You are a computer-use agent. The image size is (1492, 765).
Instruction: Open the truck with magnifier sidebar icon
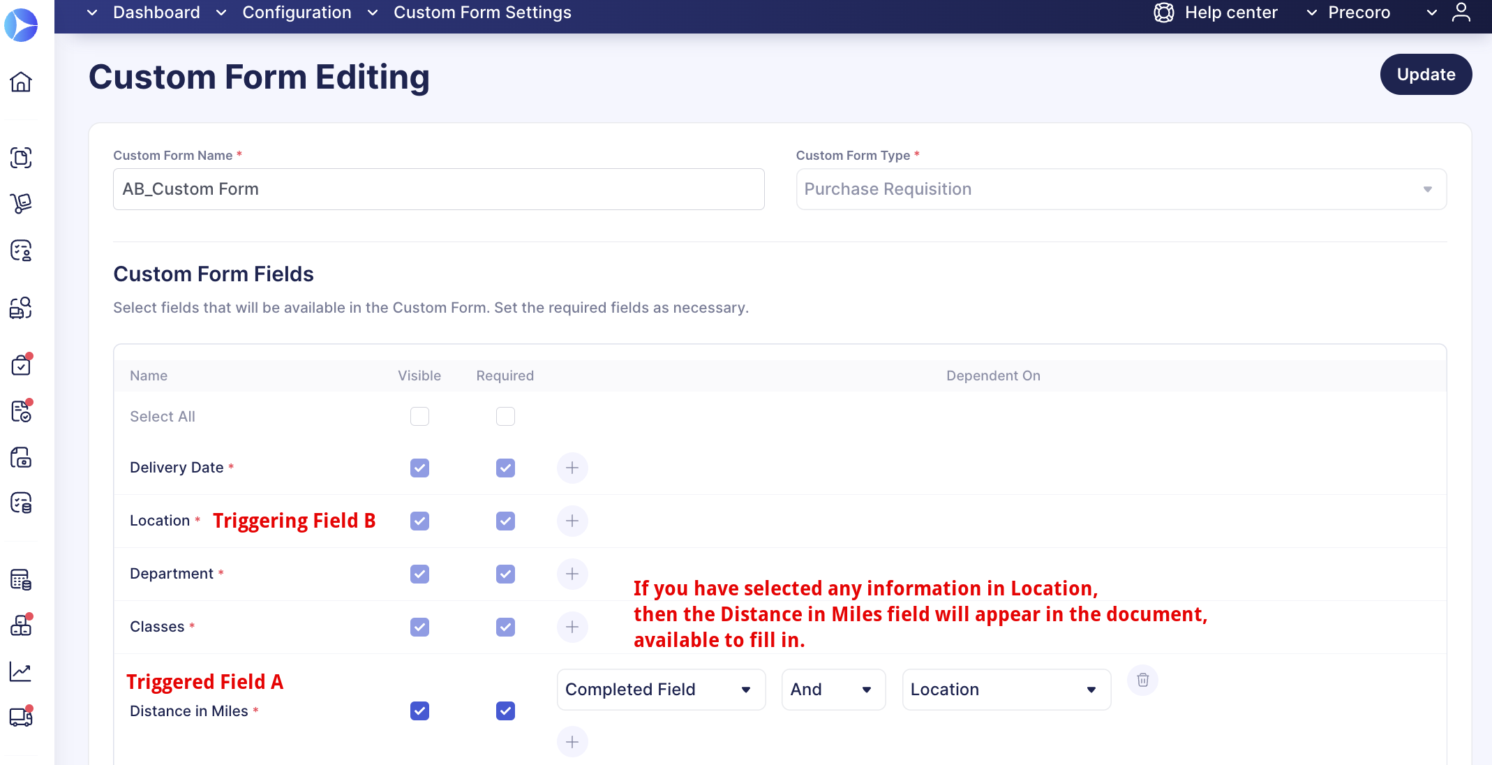tap(21, 308)
